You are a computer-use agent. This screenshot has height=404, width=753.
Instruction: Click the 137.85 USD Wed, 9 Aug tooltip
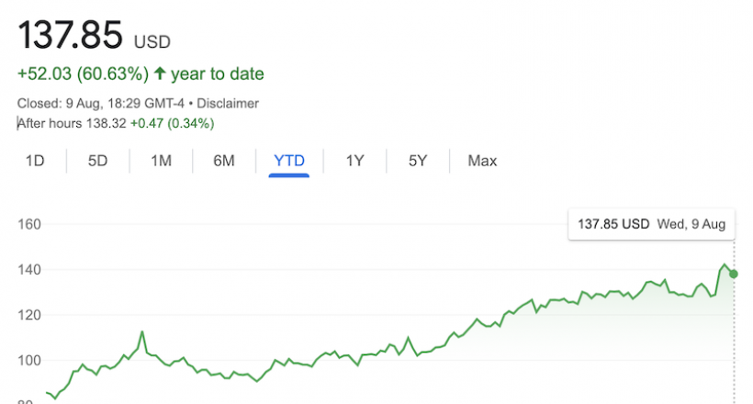pos(651,224)
